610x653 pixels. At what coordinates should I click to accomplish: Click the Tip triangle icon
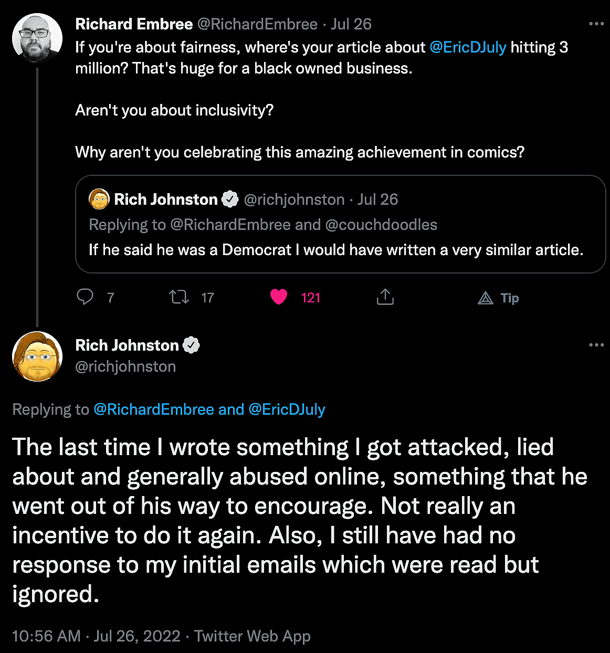pyautogui.click(x=486, y=298)
